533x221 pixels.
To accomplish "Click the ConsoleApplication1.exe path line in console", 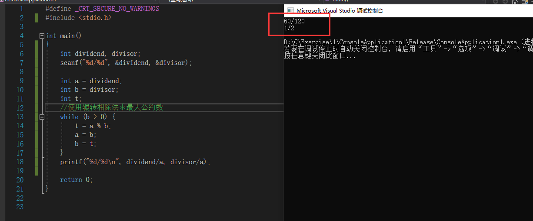I will click(x=408, y=42).
